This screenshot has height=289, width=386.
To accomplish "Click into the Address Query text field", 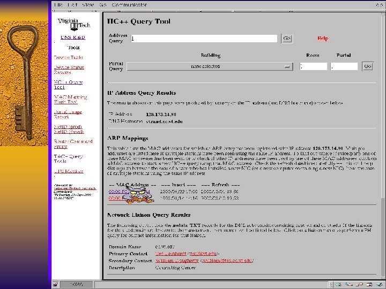I will 204,39.
